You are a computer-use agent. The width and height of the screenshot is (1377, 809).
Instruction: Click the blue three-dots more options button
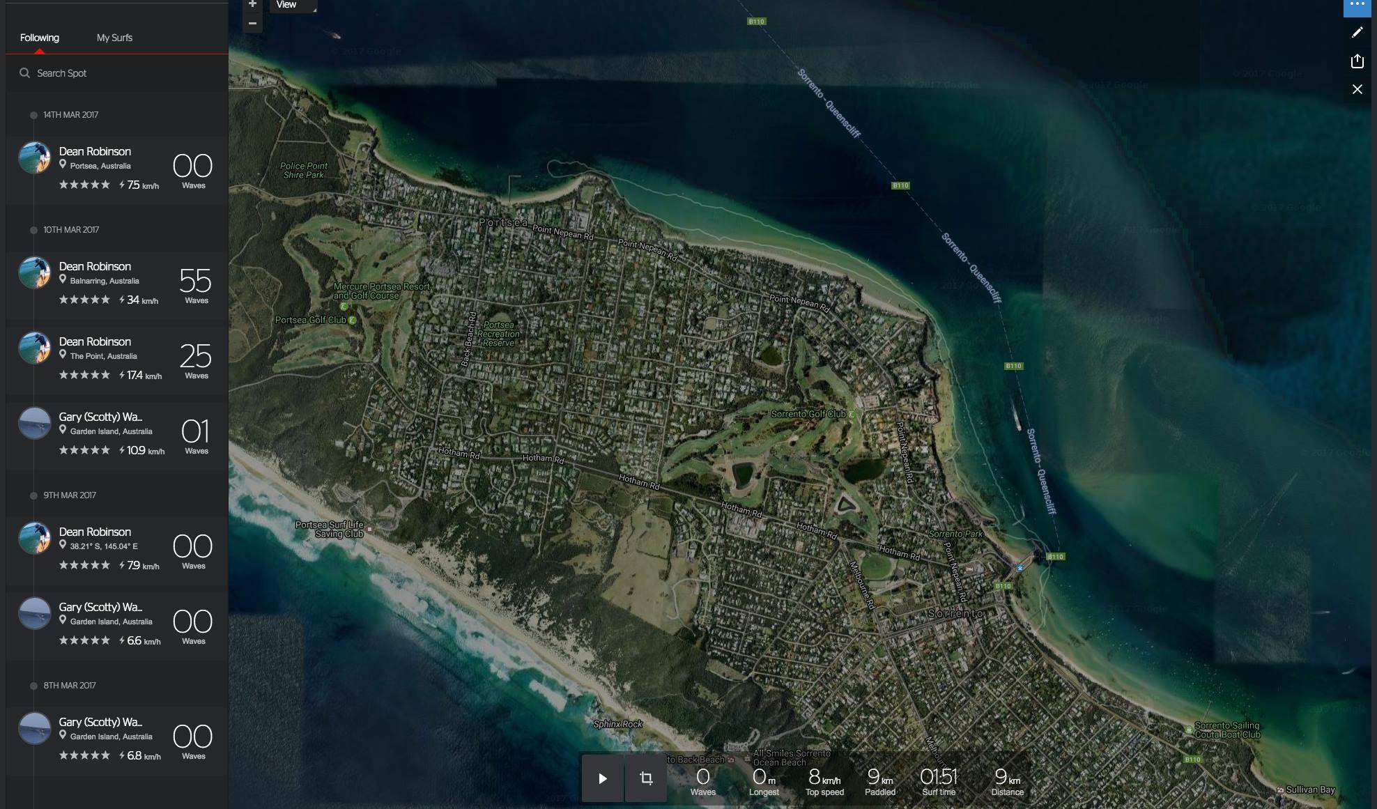pyautogui.click(x=1357, y=6)
